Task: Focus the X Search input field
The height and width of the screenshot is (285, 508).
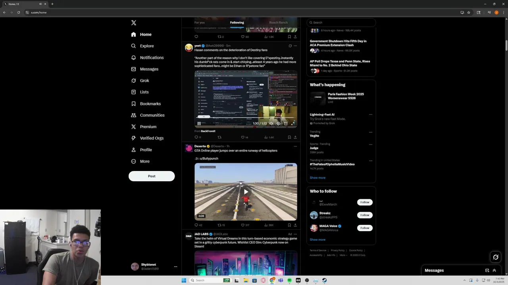Action: pos(341,23)
